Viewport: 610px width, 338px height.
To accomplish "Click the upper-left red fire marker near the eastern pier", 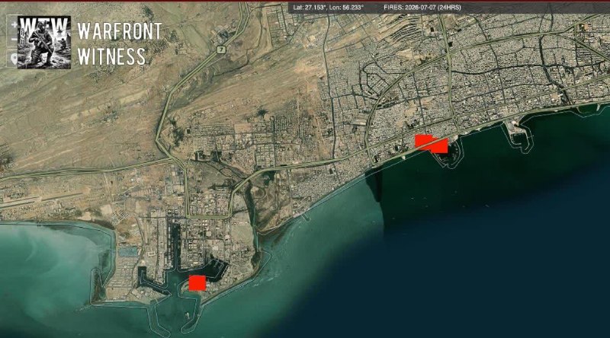I will [x=424, y=142].
